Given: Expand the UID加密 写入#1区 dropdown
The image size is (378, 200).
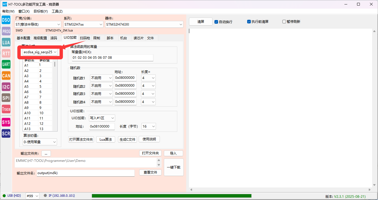Looking at the screenshot, I should pyautogui.click(x=102, y=118).
